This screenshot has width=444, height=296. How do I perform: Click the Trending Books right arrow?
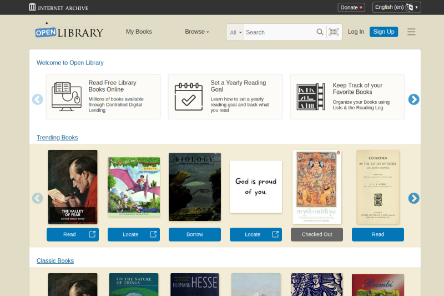pos(413,198)
